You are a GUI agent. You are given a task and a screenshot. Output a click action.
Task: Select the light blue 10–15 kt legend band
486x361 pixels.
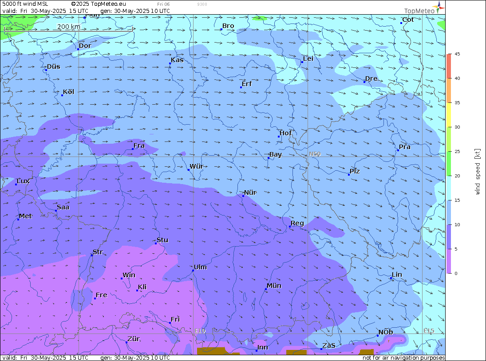tap(449, 212)
